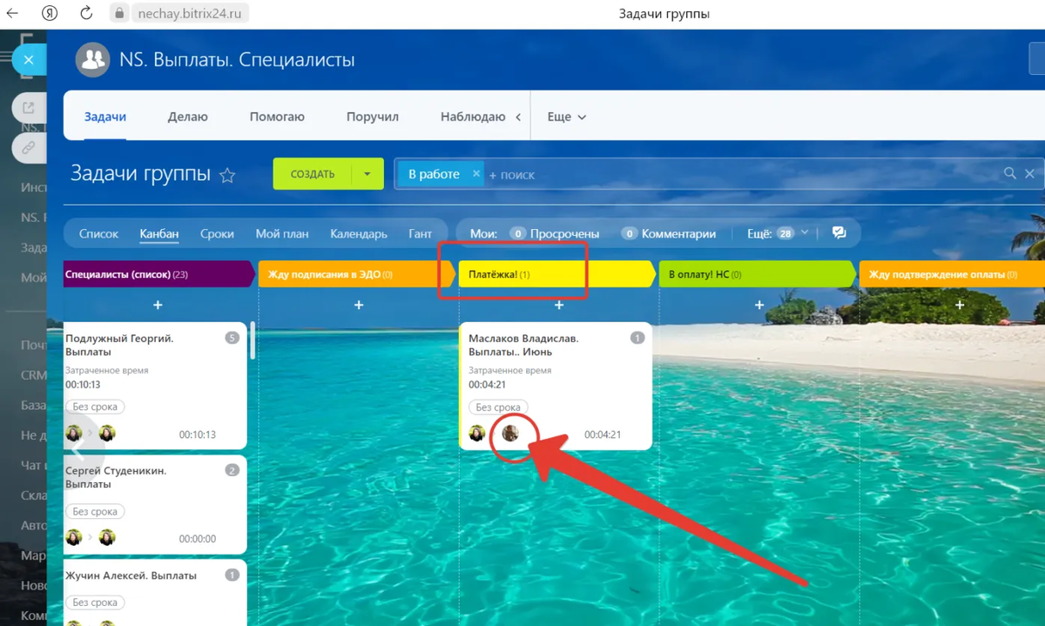Open task Маслаков Владислав. Выплаты.. Июнь

point(523,345)
